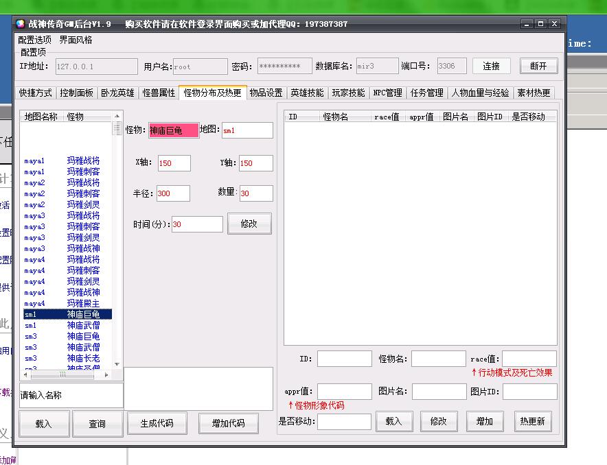This screenshot has width=607, height=465.
Task: Click the app icon in the title bar
Action: click(x=21, y=24)
